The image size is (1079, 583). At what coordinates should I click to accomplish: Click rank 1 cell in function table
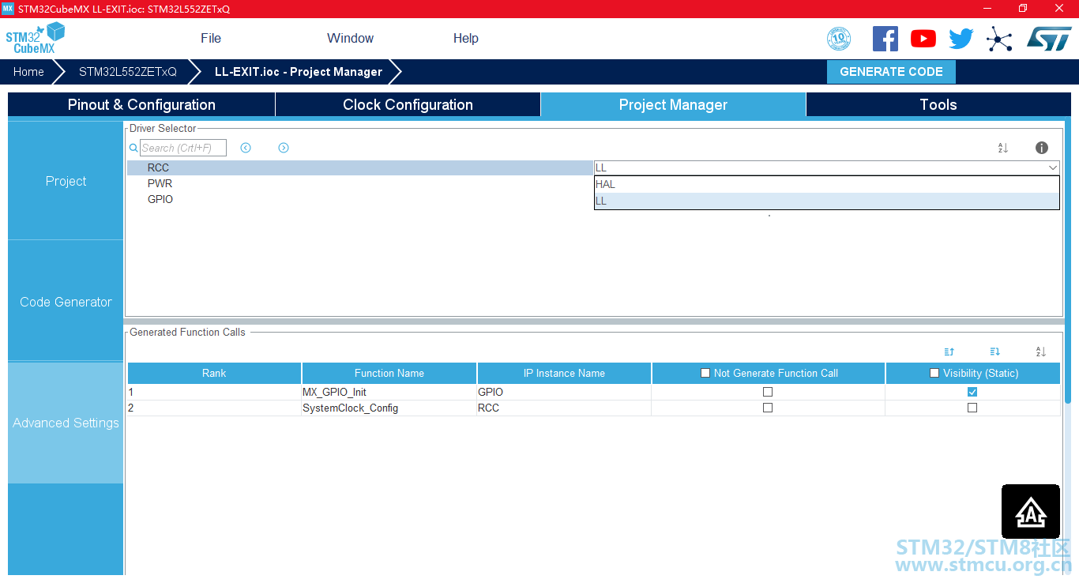(x=214, y=392)
